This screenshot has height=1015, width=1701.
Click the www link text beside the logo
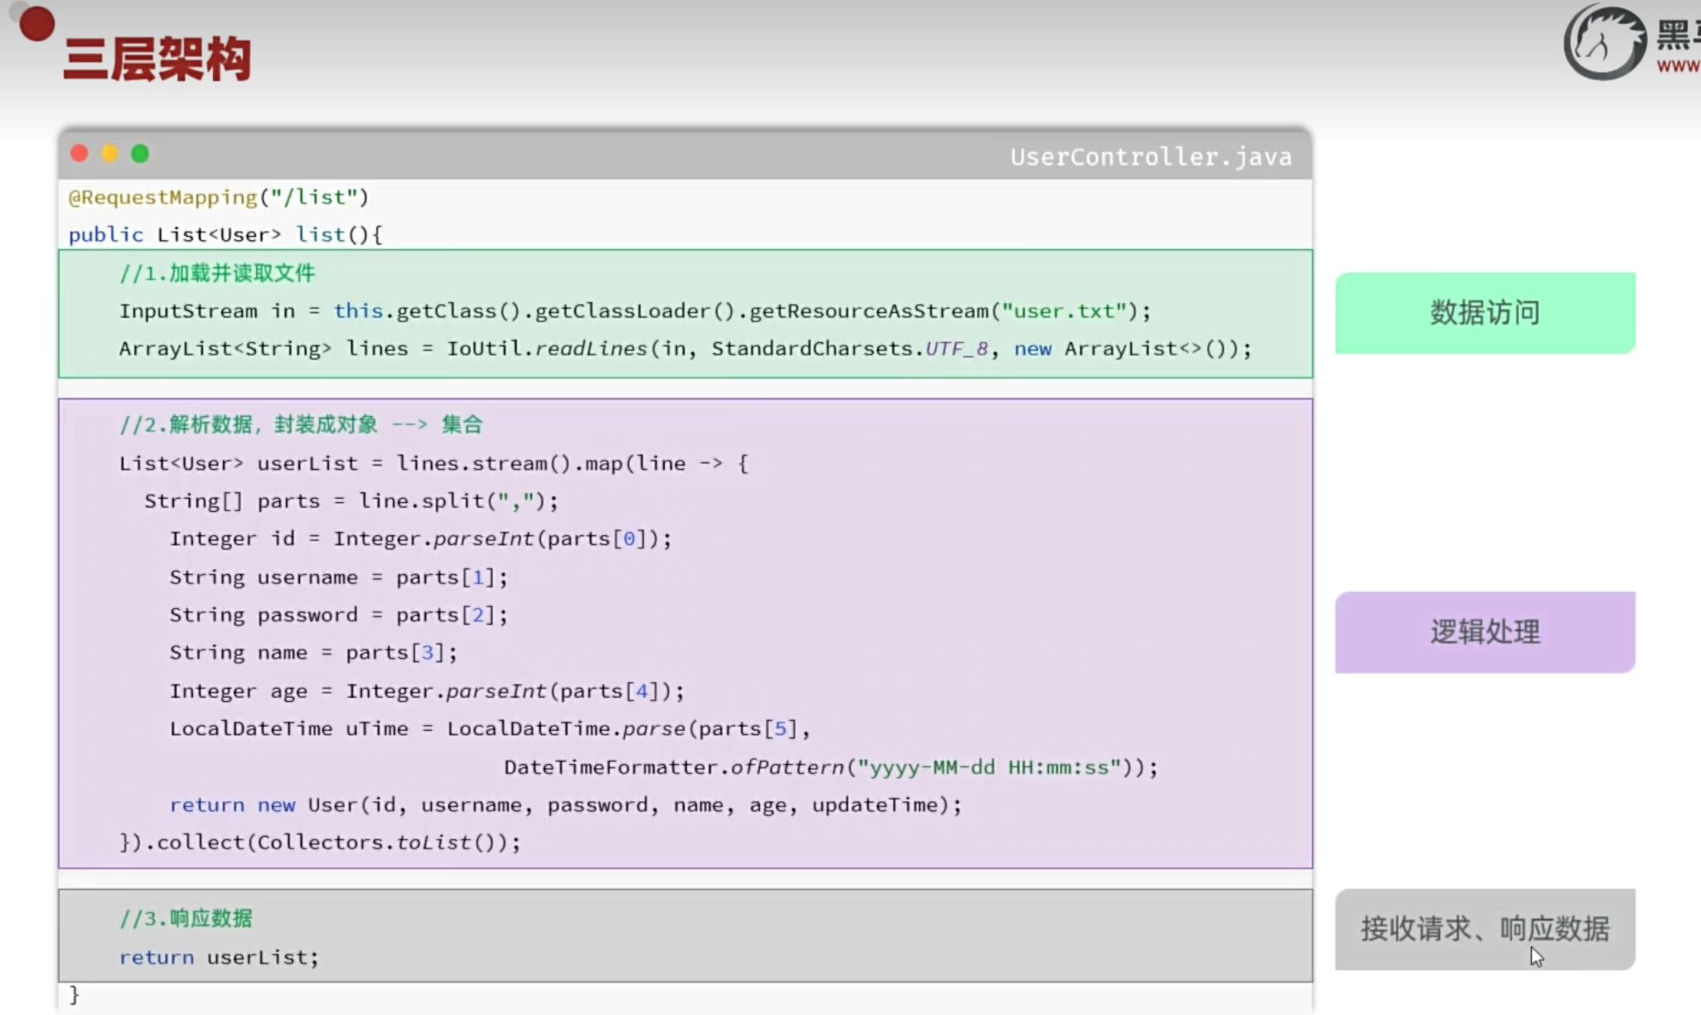click(x=1678, y=65)
